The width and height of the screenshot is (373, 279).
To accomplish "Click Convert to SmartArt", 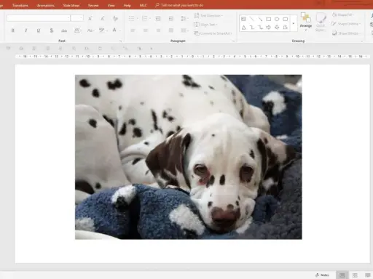I will [x=213, y=33].
